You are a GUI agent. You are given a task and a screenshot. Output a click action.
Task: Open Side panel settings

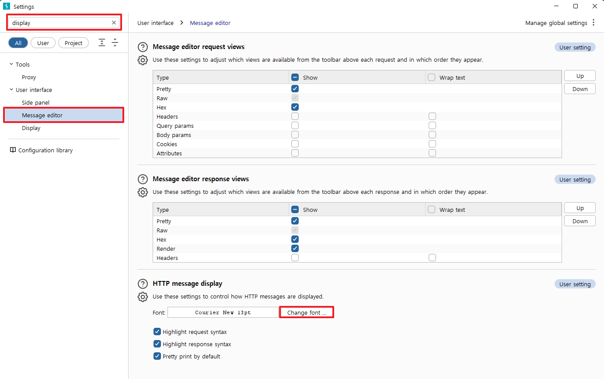click(36, 102)
